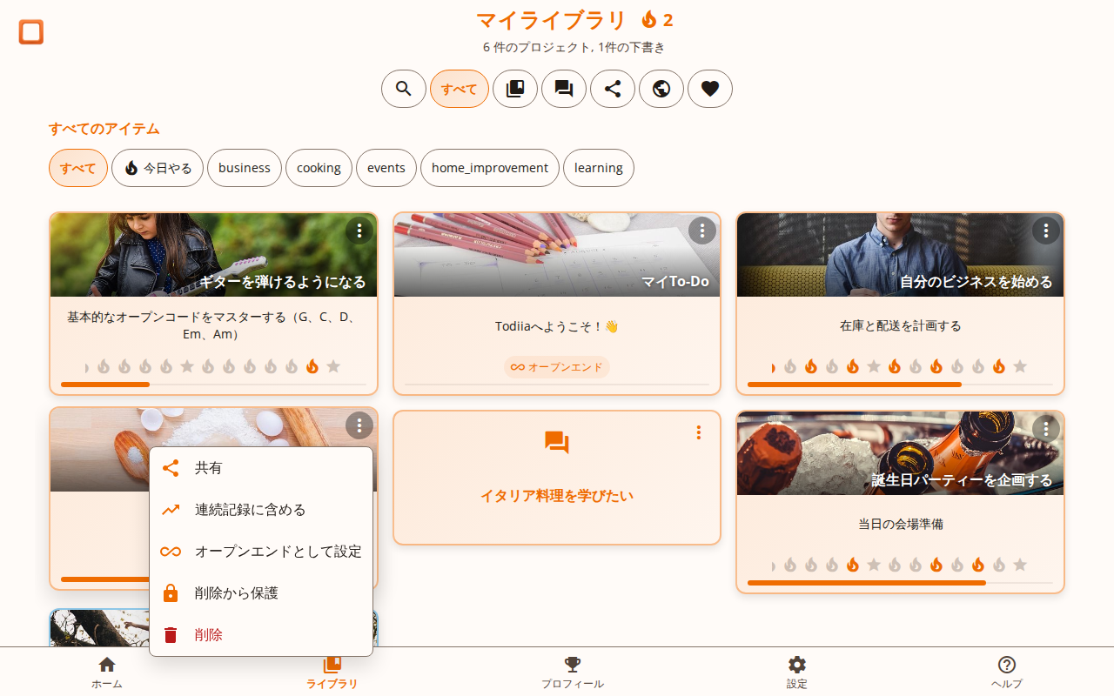Open the マイTo-Do pencils thumbnail
The width and height of the screenshot is (1114, 696).
pos(557,255)
